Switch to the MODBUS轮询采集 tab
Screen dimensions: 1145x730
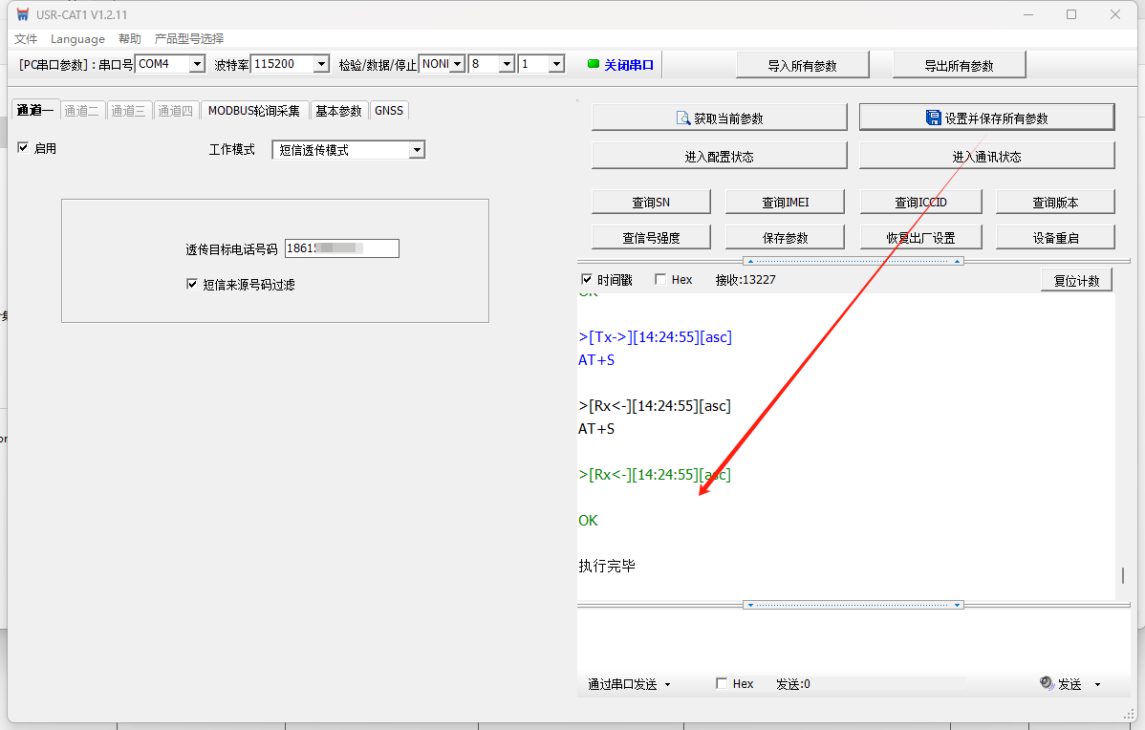pos(253,111)
